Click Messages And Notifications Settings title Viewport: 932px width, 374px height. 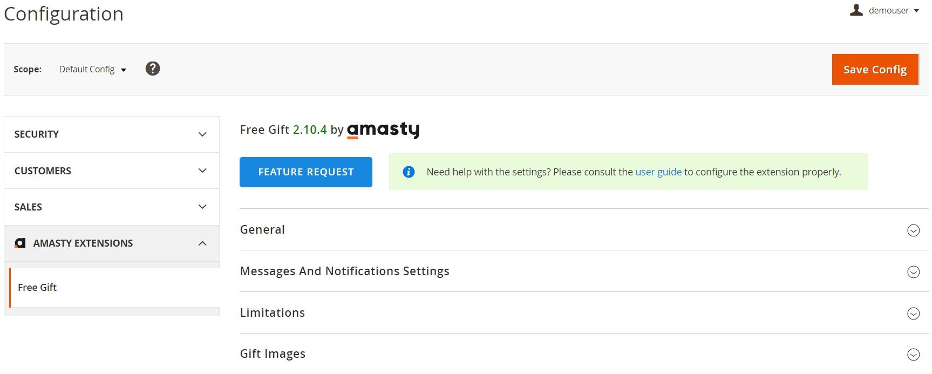345,271
